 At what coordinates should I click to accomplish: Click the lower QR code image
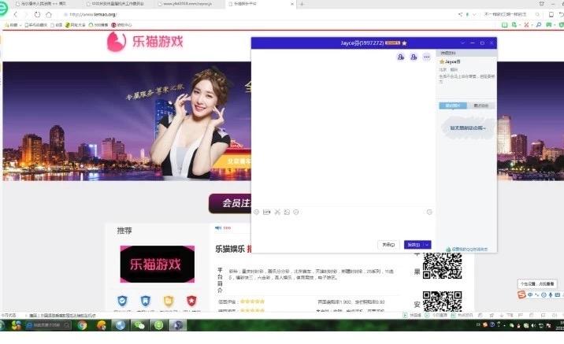pos(442,301)
